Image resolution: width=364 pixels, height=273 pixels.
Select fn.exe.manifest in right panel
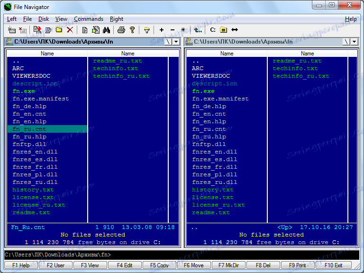[220, 99]
